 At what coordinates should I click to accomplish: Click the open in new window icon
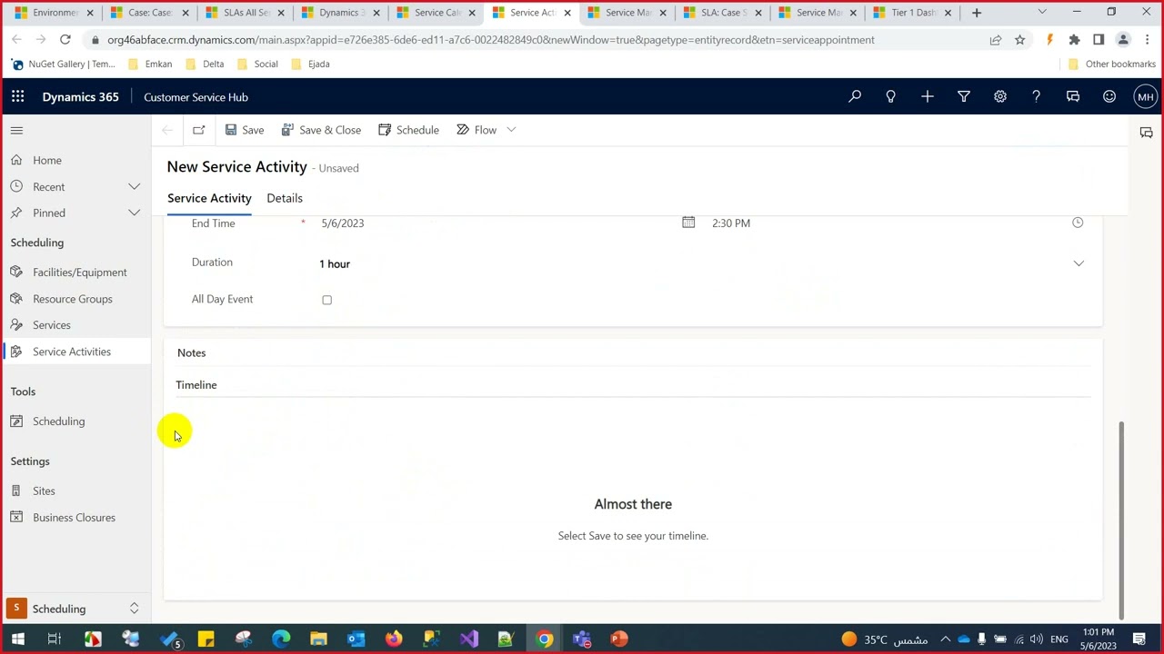tap(199, 130)
